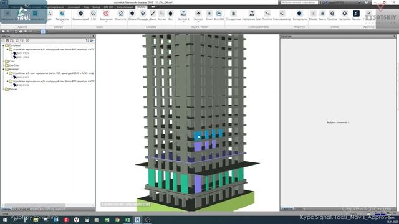Image resolution: width=399 pixels, height=224 pixels.
Task: Select the Planned folder in sets tree
Action: 11,89
